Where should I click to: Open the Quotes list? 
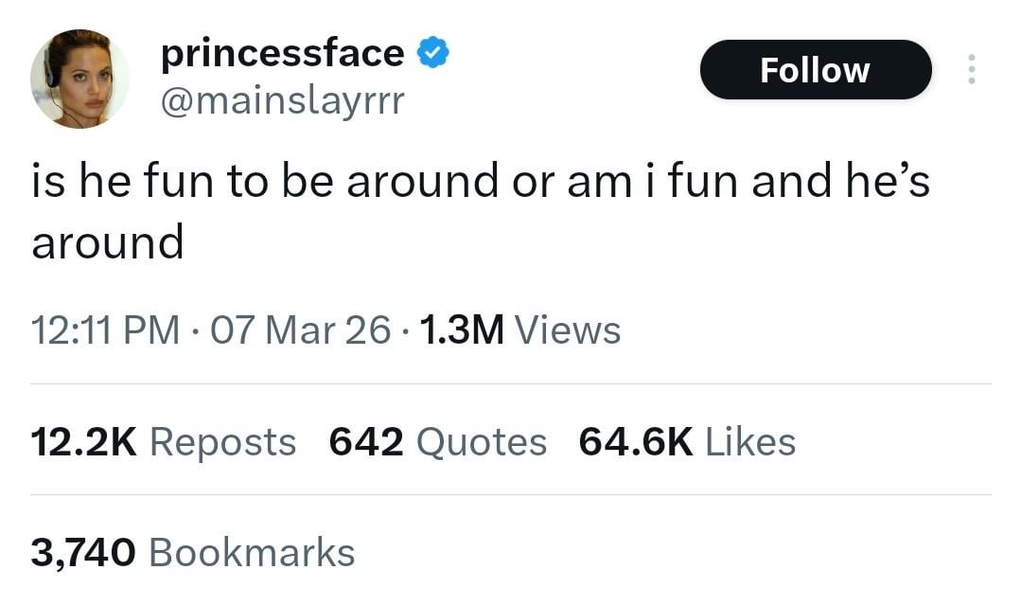[482, 442]
